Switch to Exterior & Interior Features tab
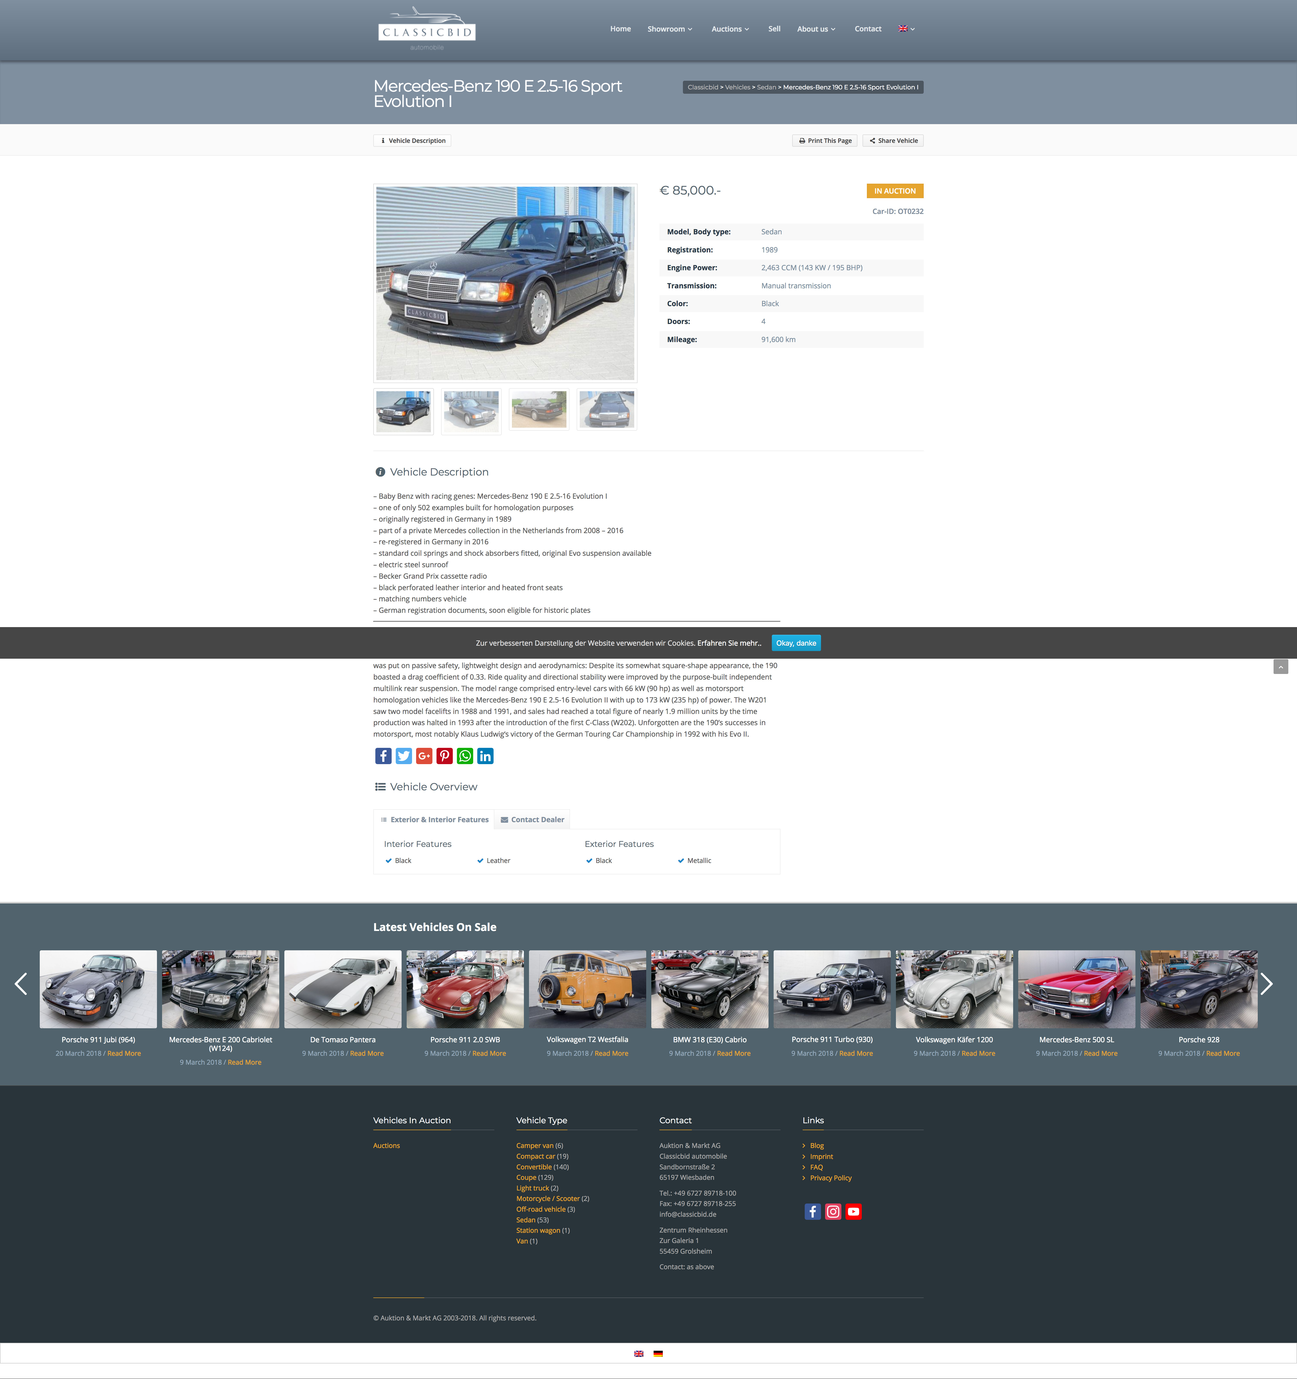Viewport: 1297px width, 1379px height. pos(434,820)
